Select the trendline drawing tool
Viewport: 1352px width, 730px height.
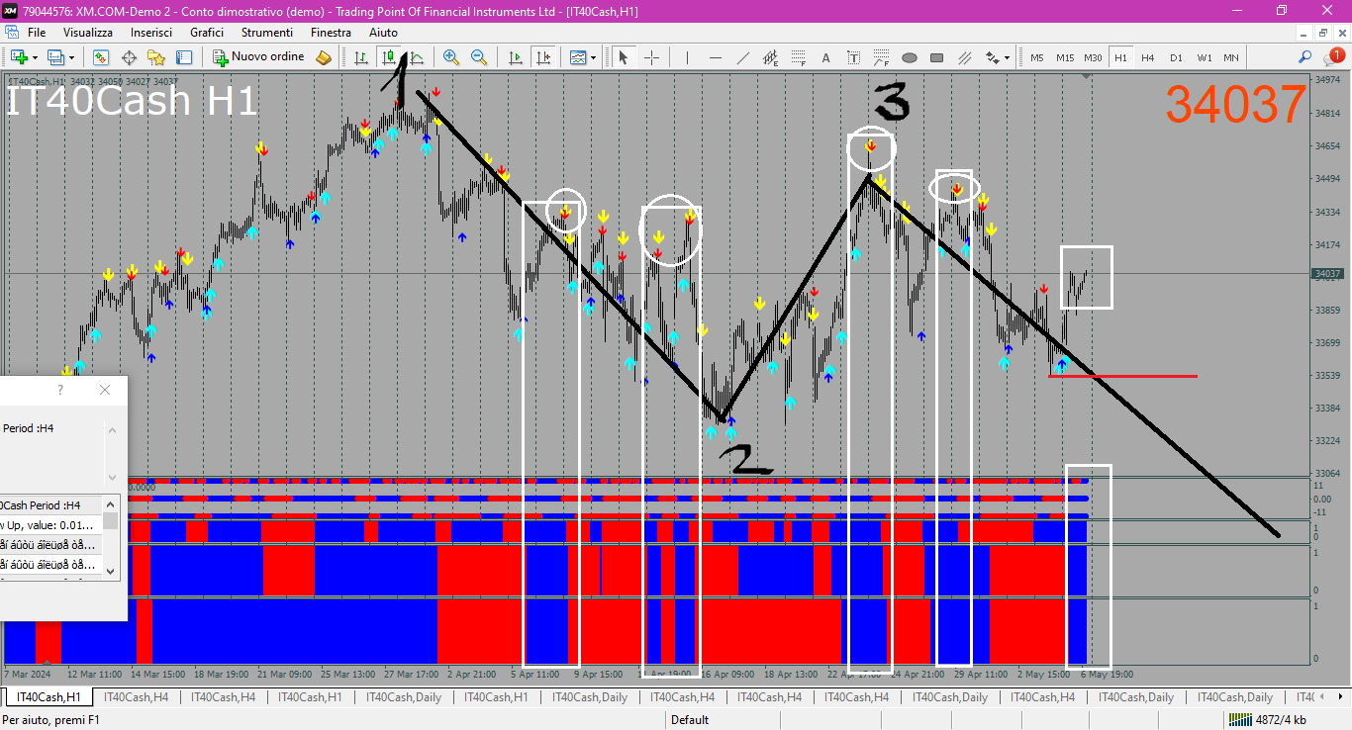tap(742, 57)
